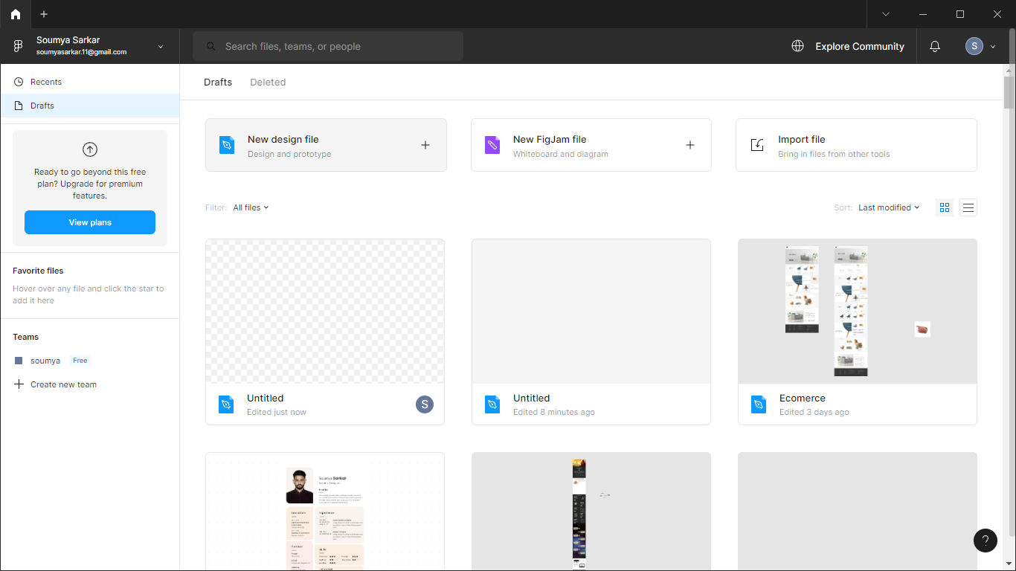Screen dimensions: 1016x571
Task: Click the plus on New design file card
Action: click(425, 145)
